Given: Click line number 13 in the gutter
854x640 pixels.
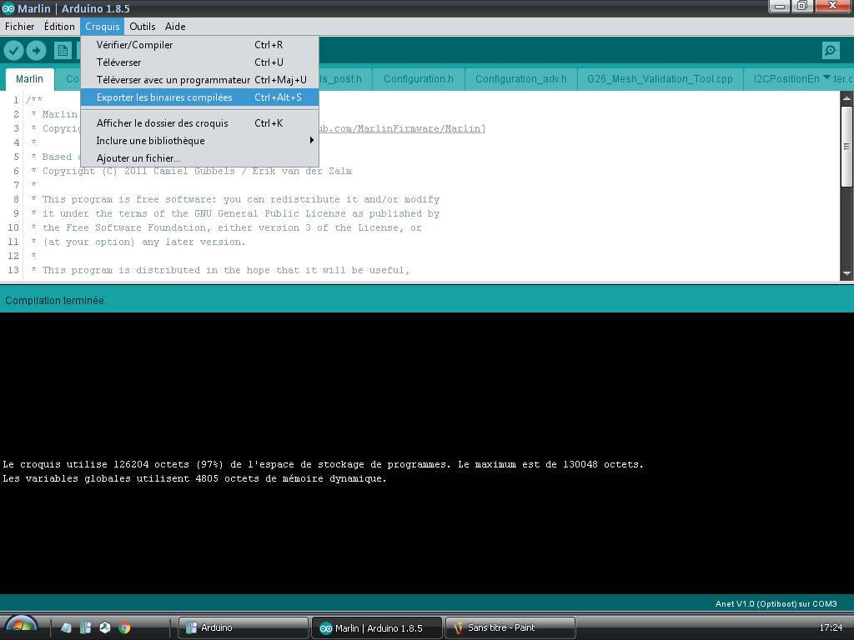Looking at the screenshot, I should pos(13,270).
